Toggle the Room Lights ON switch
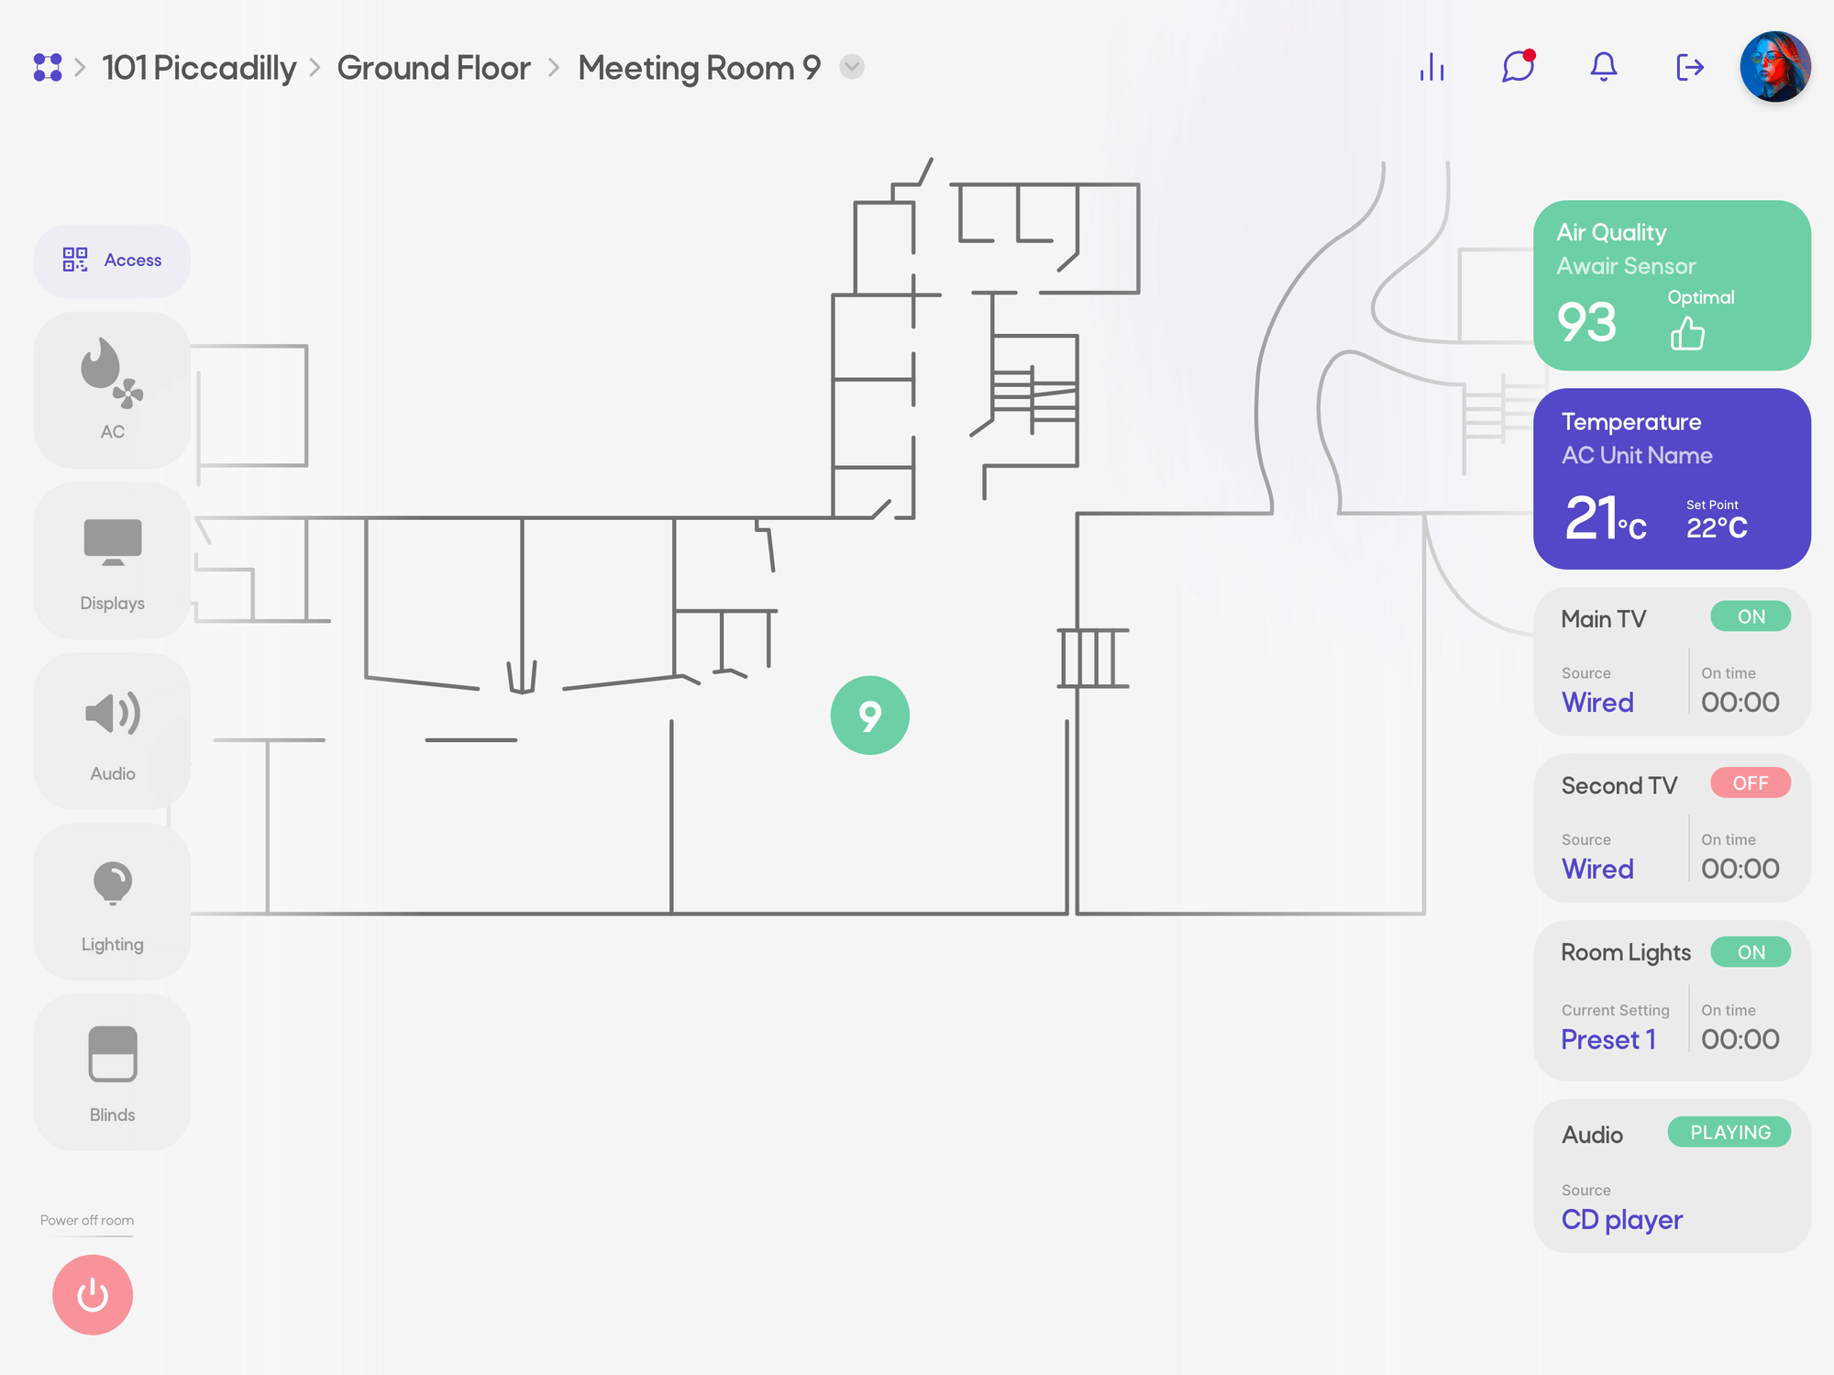1834x1375 pixels. (x=1750, y=952)
